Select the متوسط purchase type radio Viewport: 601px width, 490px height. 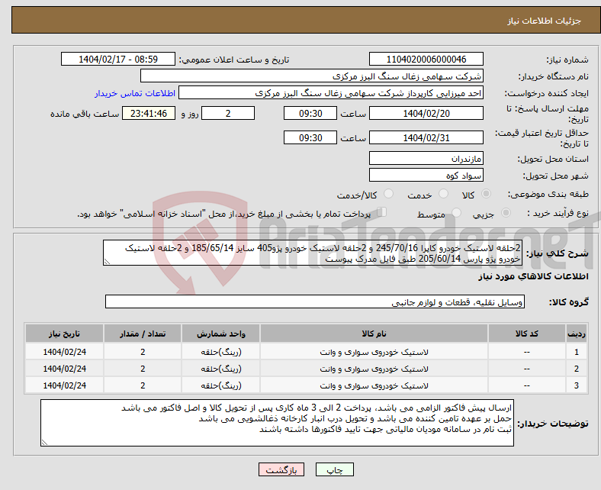456,213
